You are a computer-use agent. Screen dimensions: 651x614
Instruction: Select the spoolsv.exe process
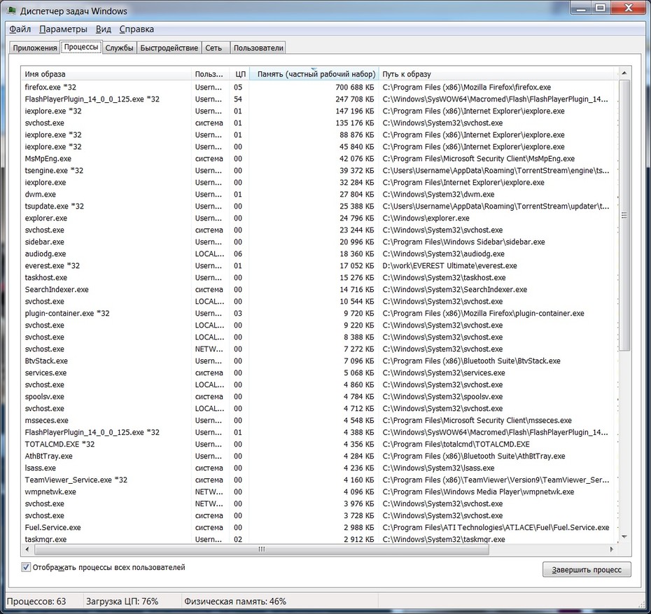[x=319, y=396]
